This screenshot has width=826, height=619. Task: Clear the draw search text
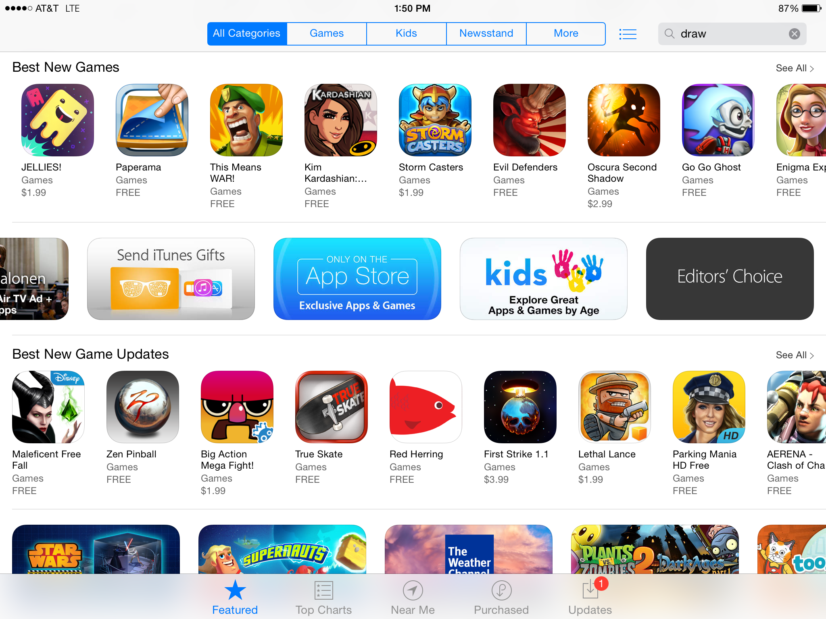(794, 34)
